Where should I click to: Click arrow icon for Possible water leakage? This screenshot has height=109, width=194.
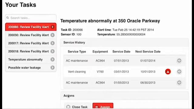click(x=52, y=68)
